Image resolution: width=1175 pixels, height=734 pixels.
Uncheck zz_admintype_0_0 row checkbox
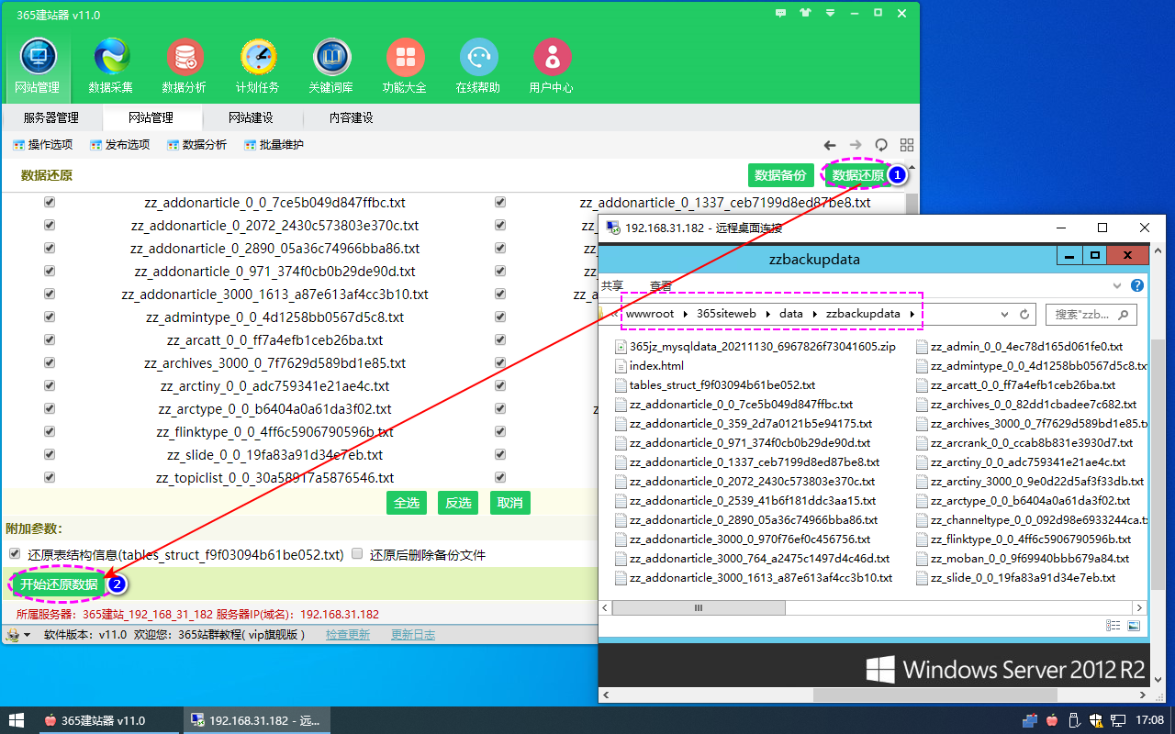[x=50, y=317]
